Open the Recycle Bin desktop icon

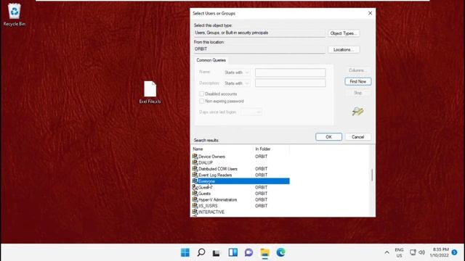[15, 14]
